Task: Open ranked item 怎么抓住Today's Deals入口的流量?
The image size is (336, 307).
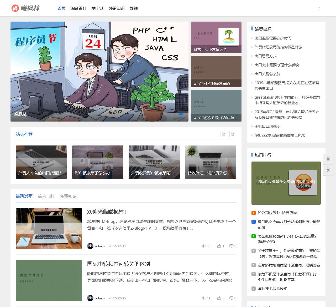Action: pyautogui.click(x=287, y=239)
